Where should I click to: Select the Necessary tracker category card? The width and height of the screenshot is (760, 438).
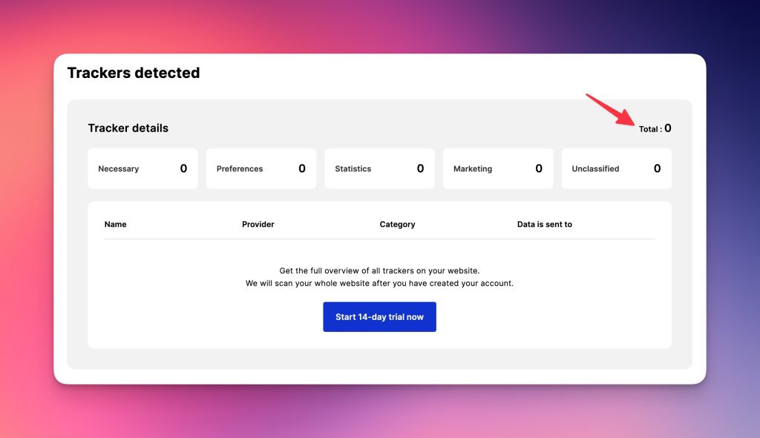point(142,169)
